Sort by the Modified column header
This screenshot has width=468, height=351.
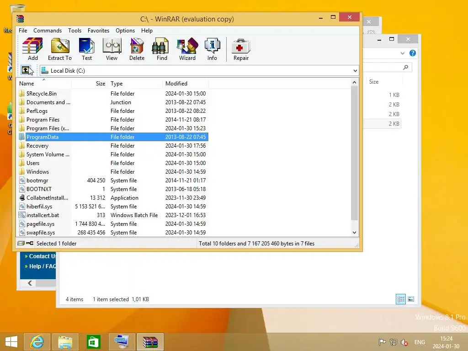pyautogui.click(x=186, y=83)
